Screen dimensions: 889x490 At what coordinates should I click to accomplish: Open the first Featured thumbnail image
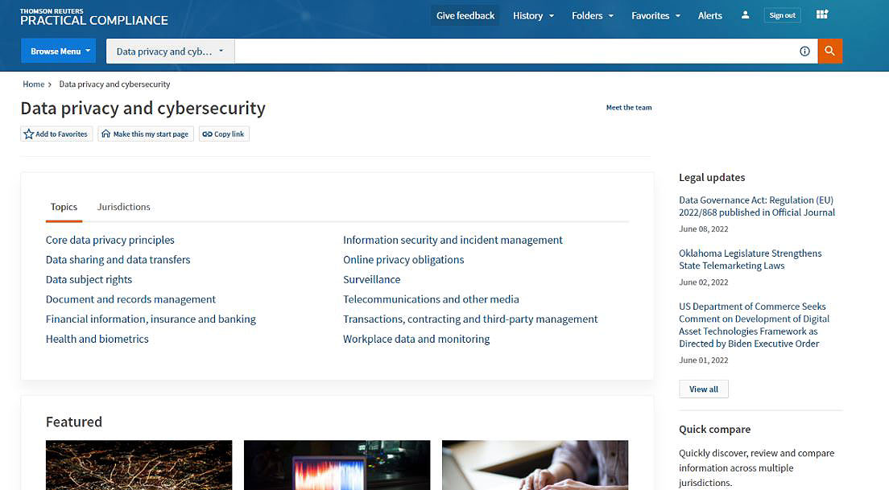[139, 464]
